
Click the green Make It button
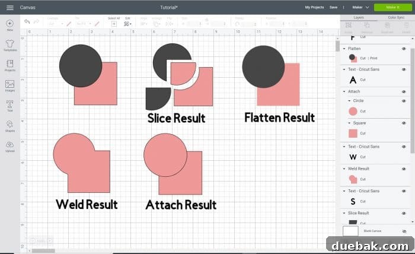pos(392,7)
